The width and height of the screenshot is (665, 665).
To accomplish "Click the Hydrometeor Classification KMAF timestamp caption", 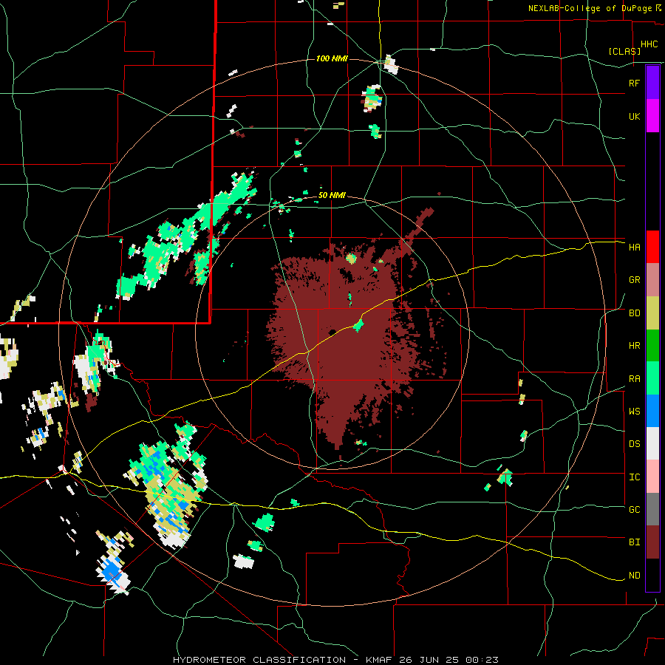I will 335,660.
